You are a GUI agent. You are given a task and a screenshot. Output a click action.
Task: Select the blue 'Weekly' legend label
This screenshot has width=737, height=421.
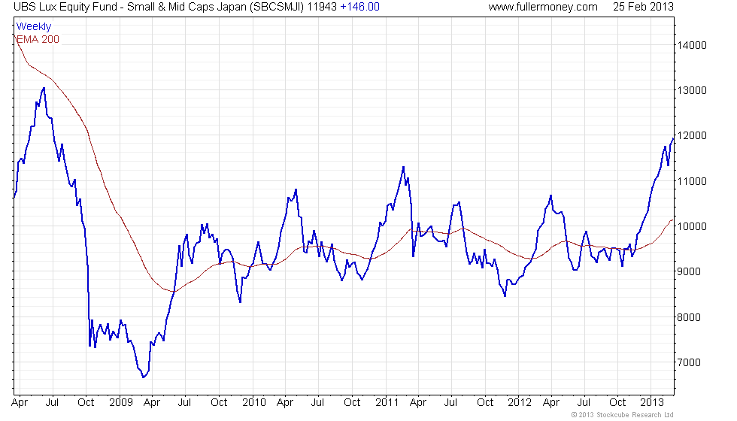[x=33, y=27]
